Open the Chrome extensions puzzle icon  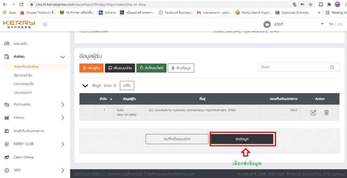point(329,4)
